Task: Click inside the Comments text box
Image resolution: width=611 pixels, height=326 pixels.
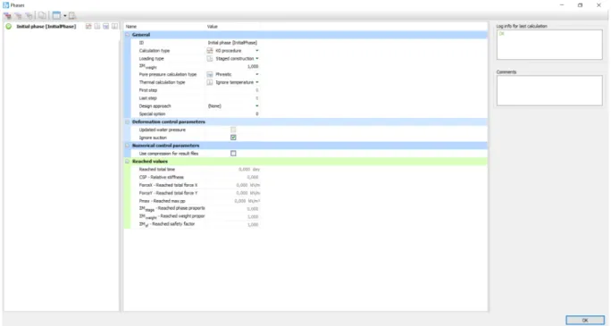Action: coord(549,90)
